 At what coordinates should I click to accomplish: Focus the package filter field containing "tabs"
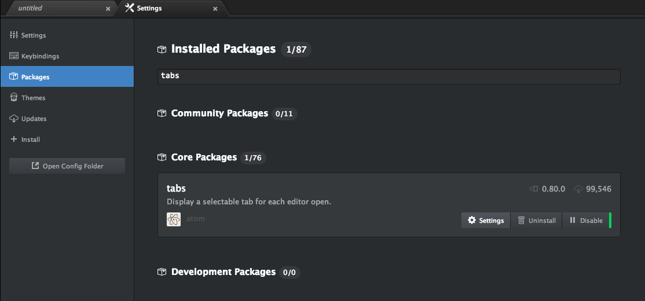coord(389,76)
